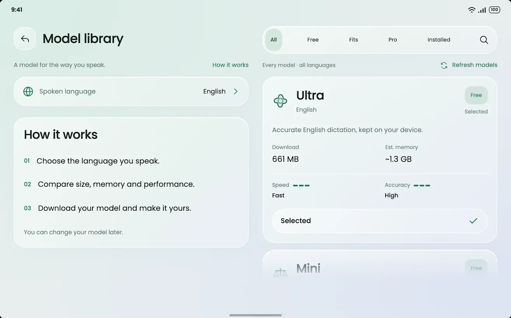Click the checkmark in the Selected row

[473, 221]
